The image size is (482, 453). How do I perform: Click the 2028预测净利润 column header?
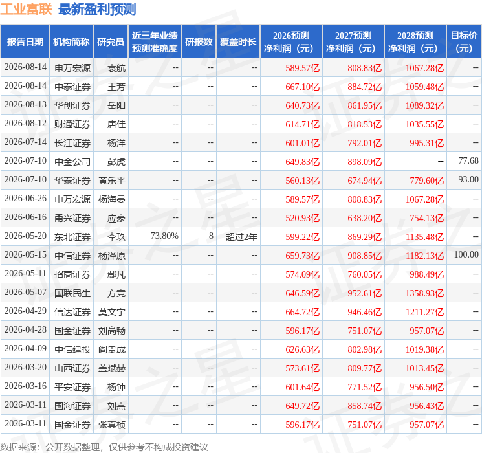click(x=415, y=42)
